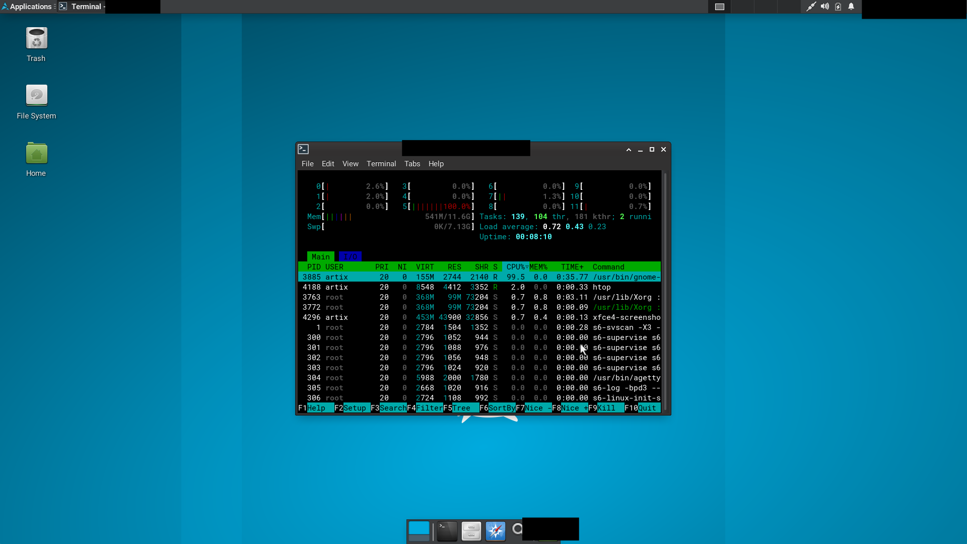
Task: Open the Applications menu in the panel
Action: 28,7
